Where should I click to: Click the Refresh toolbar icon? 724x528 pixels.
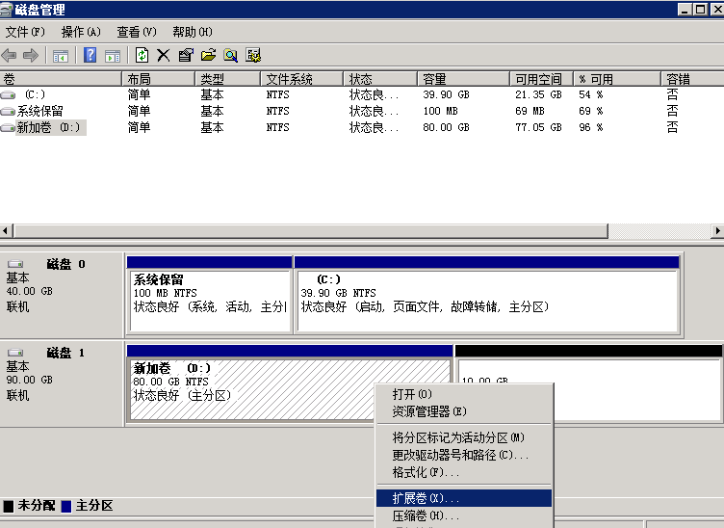click(x=142, y=55)
